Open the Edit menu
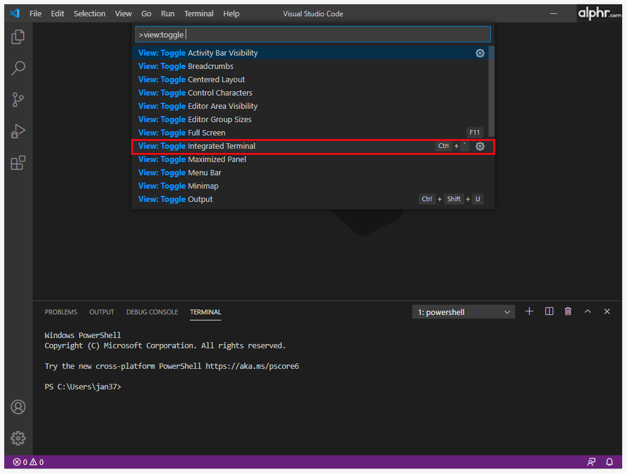The height and width of the screenshot is (474, 627). pos(57,13)
